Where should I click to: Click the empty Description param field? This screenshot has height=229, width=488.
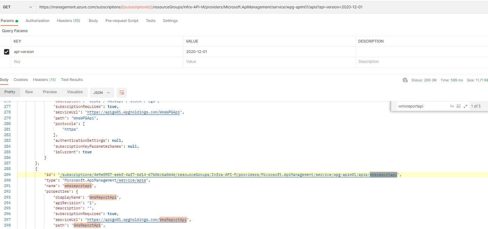[x=422, y=62]
